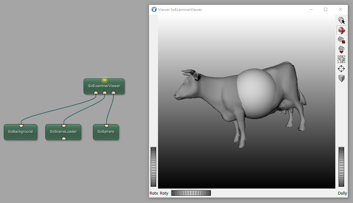Select the SoBackground module node
353x203 pixels.
click(x=20, y=132)
